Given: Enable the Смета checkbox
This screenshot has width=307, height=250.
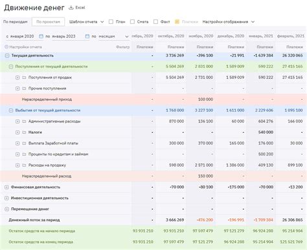Looking at the screenshot, I should click(132, 21).
